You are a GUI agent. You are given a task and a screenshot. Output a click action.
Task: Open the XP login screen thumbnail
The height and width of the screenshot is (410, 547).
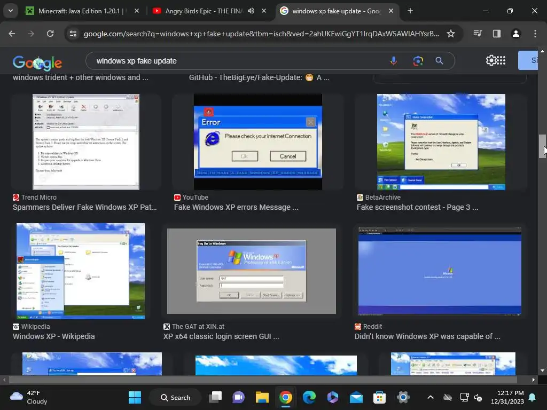[x=252, y=271]
